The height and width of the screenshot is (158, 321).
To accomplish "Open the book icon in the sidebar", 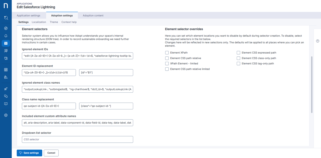I will (x=6, y=104).
